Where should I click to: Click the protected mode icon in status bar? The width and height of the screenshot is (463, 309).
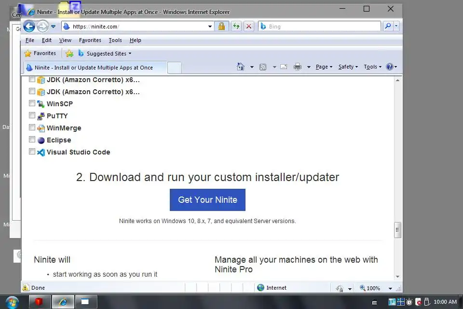(340, 288)
